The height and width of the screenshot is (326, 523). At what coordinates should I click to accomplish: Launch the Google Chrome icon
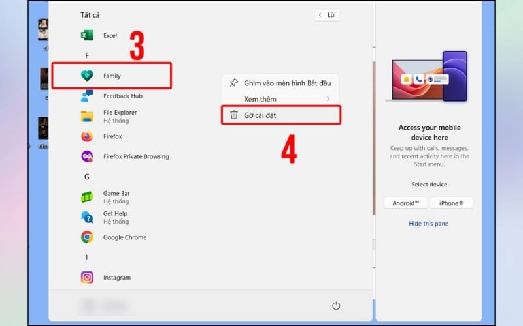pyautogui.click(x=87, y=237)
